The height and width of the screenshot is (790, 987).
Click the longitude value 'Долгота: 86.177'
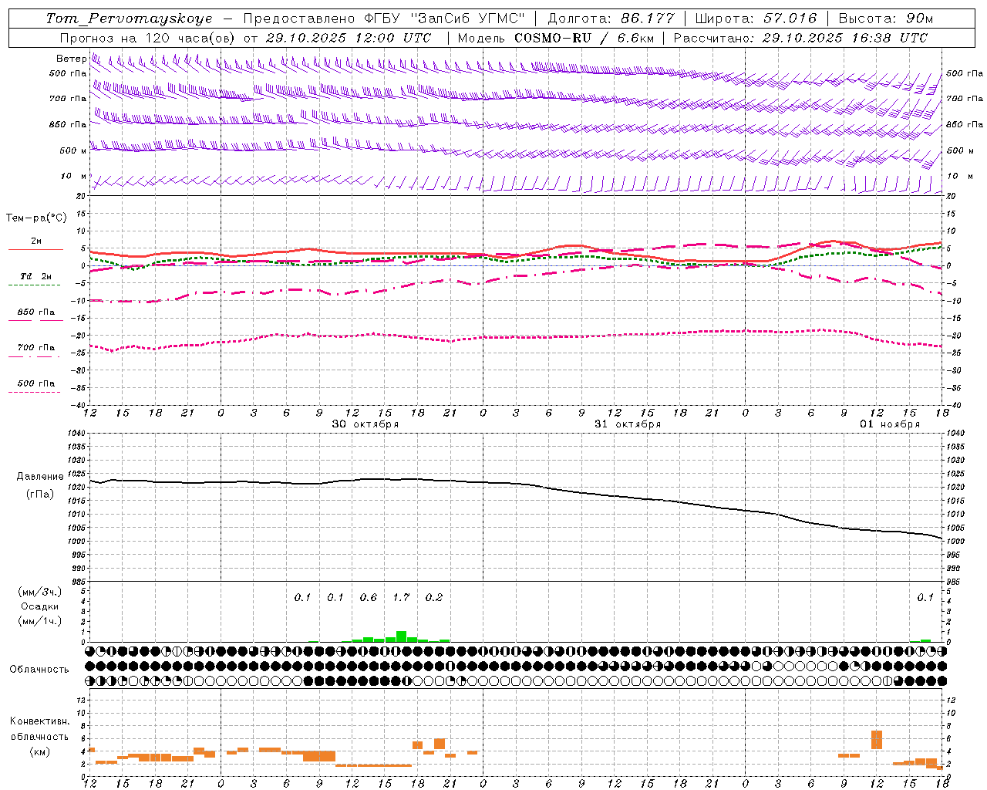pyautogui.click(x=611, y=19)
